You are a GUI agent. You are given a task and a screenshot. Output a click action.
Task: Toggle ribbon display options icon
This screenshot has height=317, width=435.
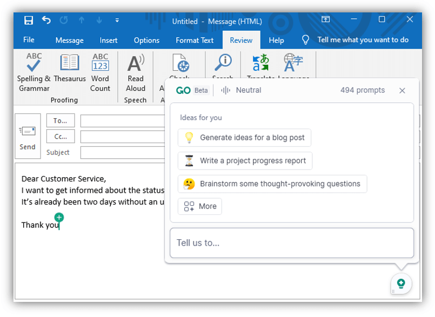point(325,19)
